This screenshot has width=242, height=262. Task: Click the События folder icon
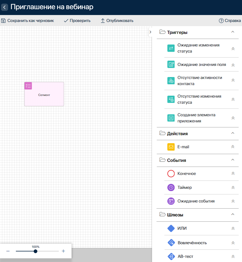[x=162, y=160]
